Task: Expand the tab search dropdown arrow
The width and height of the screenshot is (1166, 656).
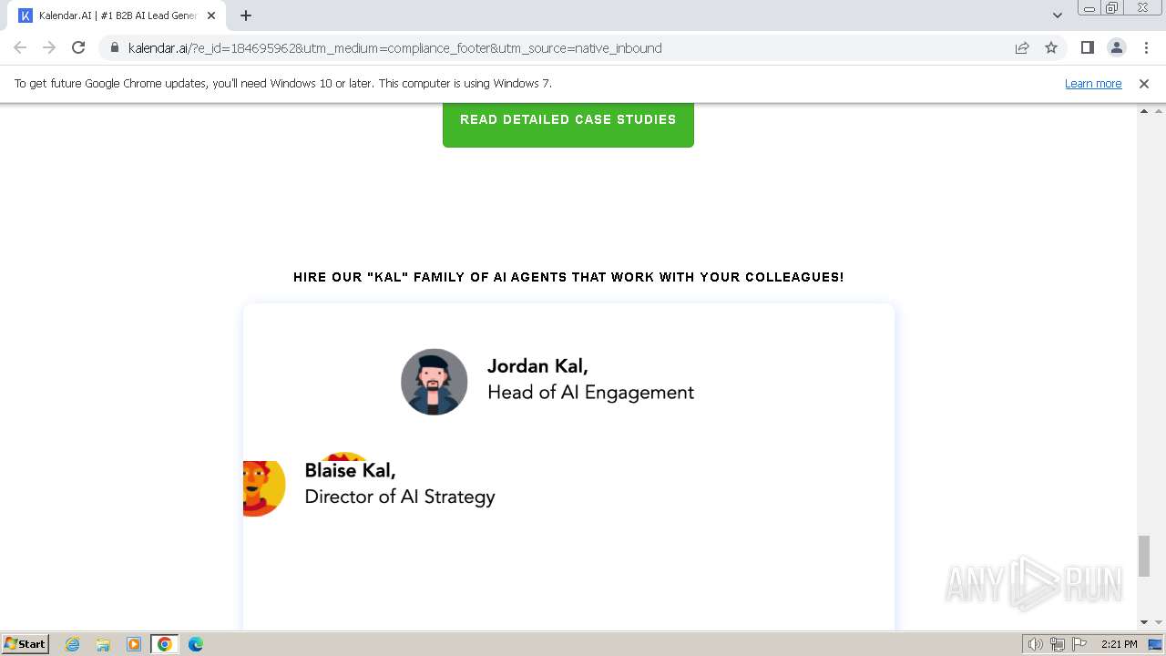Action: tap(1057, 15)
